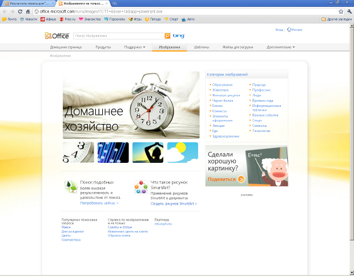354x276 pixels.
Task: Open the Почта bookmark
Action: [x=9, y=19]
